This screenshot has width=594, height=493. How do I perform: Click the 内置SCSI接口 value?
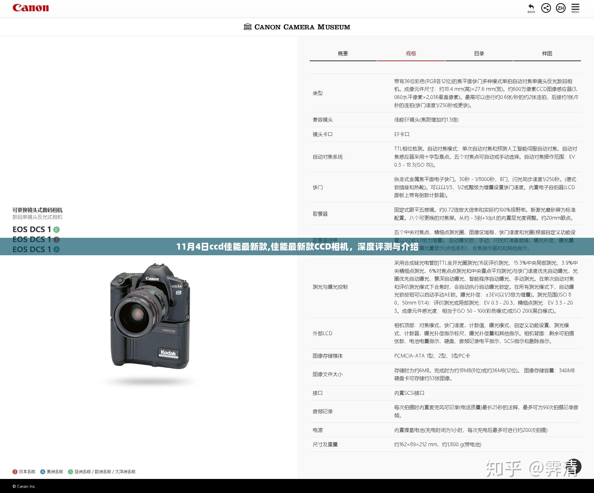[x=409, y=393]
